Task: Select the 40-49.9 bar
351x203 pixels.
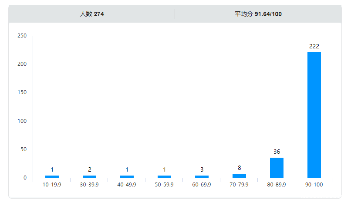Action: click(127, 176)
